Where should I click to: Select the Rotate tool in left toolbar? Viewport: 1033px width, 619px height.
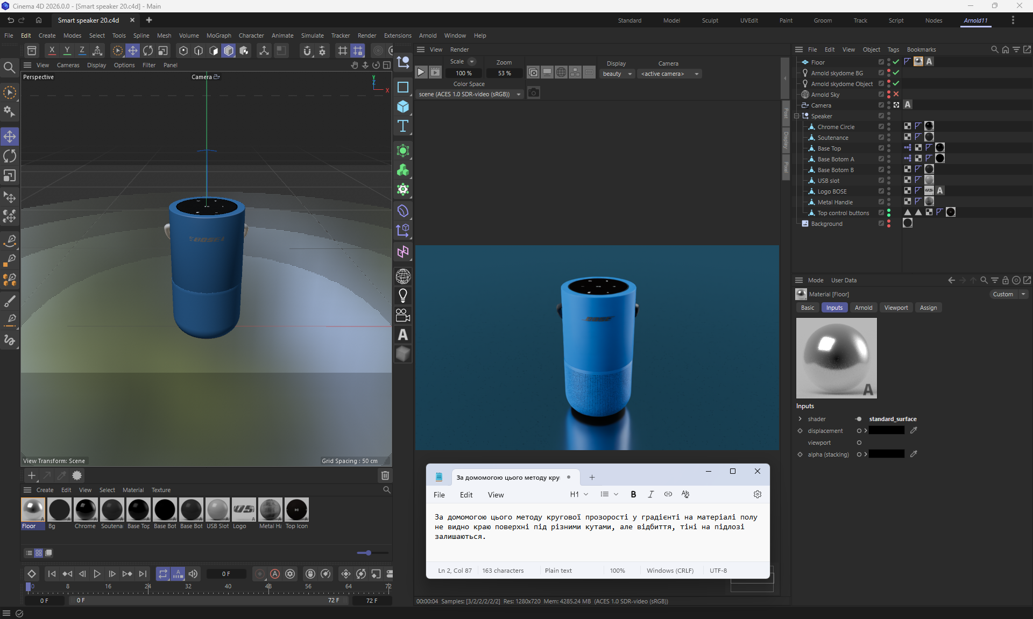click(x=10, y=156)
